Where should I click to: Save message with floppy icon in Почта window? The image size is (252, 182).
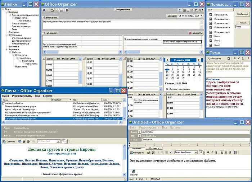(x=24, y=141)
